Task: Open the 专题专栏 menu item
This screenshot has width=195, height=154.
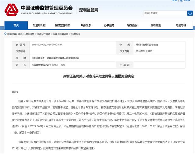Action: tap(181, 25)
